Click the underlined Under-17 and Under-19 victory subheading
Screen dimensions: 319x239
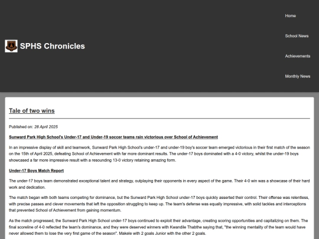[113, 137]
